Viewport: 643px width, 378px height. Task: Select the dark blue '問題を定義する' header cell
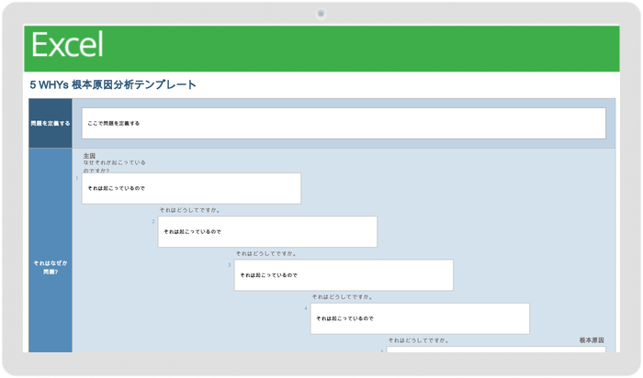(x=51, y=123)
